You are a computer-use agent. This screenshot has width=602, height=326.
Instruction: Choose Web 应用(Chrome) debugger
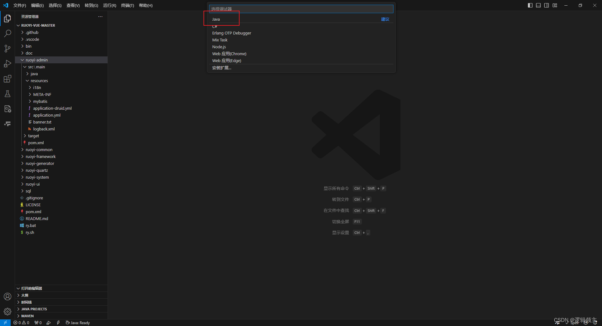(x=301, y=54)
